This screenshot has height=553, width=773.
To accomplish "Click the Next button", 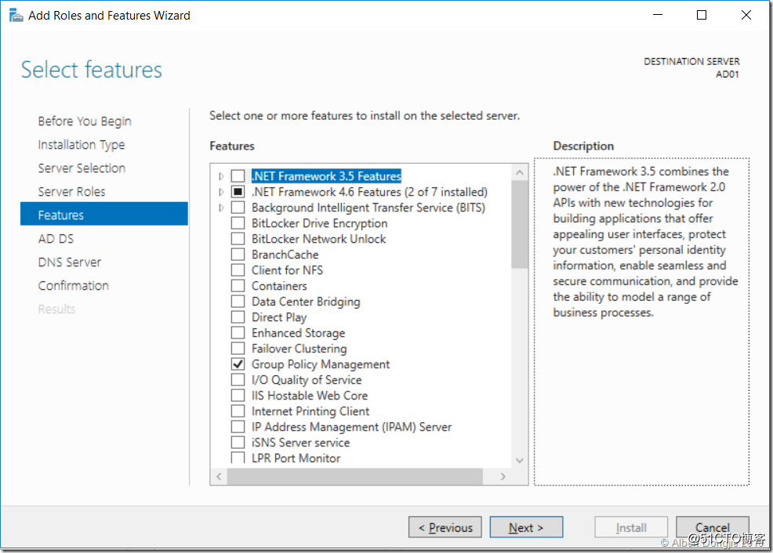I will (x=526, y=527).
